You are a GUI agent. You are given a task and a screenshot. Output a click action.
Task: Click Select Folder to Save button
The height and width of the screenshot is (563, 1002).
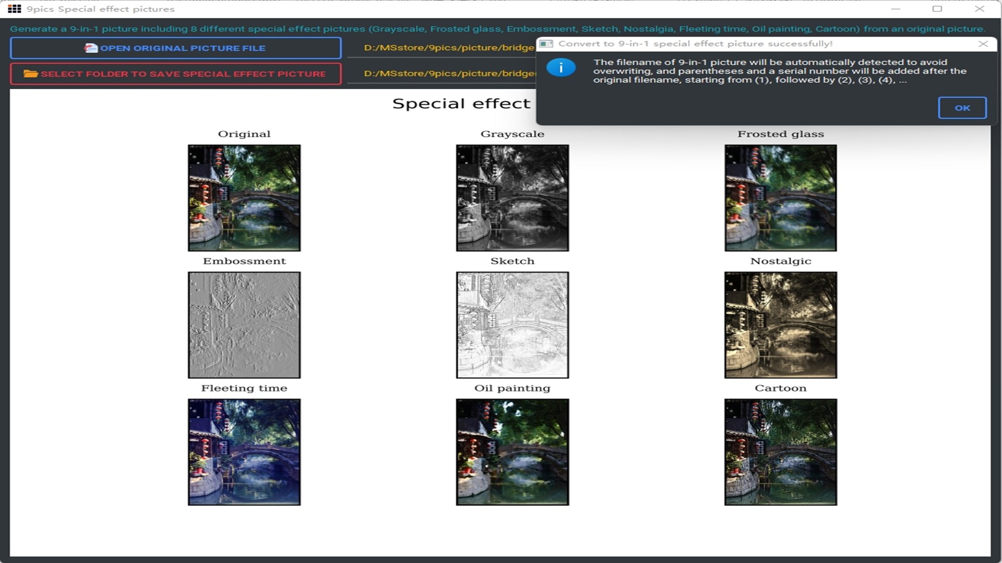(x=175, y=74)
